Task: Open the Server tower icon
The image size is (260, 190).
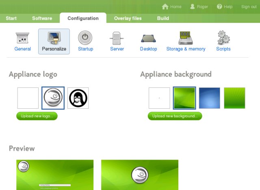Action: click(117, 38)
